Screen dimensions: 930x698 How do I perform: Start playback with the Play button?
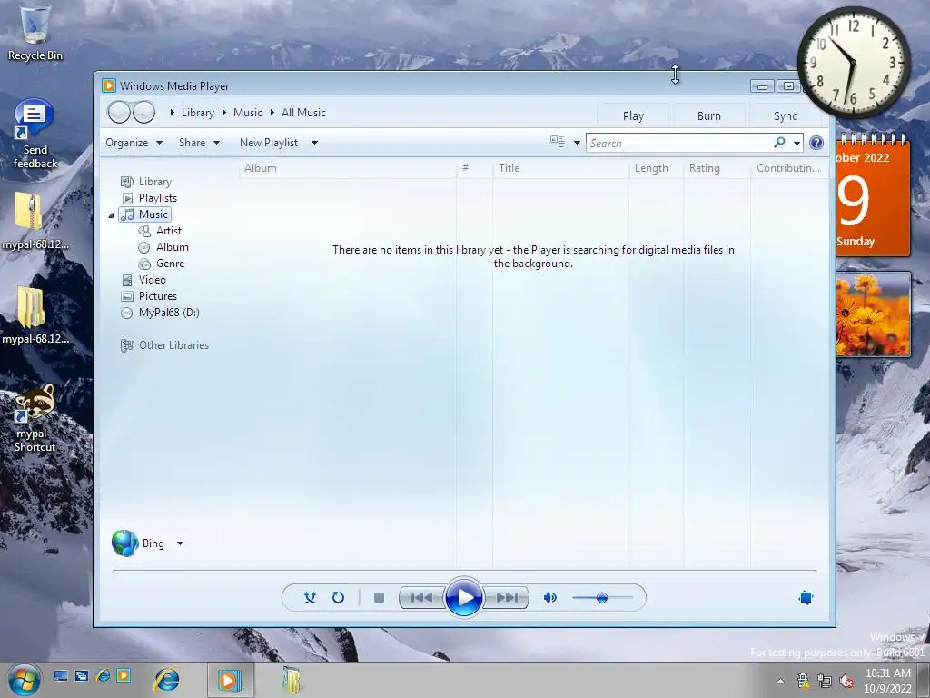click(x=463, y=598)
